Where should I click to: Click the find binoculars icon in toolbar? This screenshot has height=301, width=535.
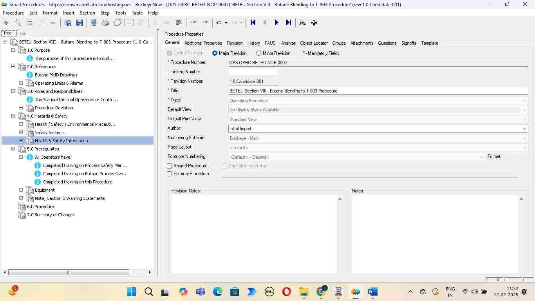[302, 23]
